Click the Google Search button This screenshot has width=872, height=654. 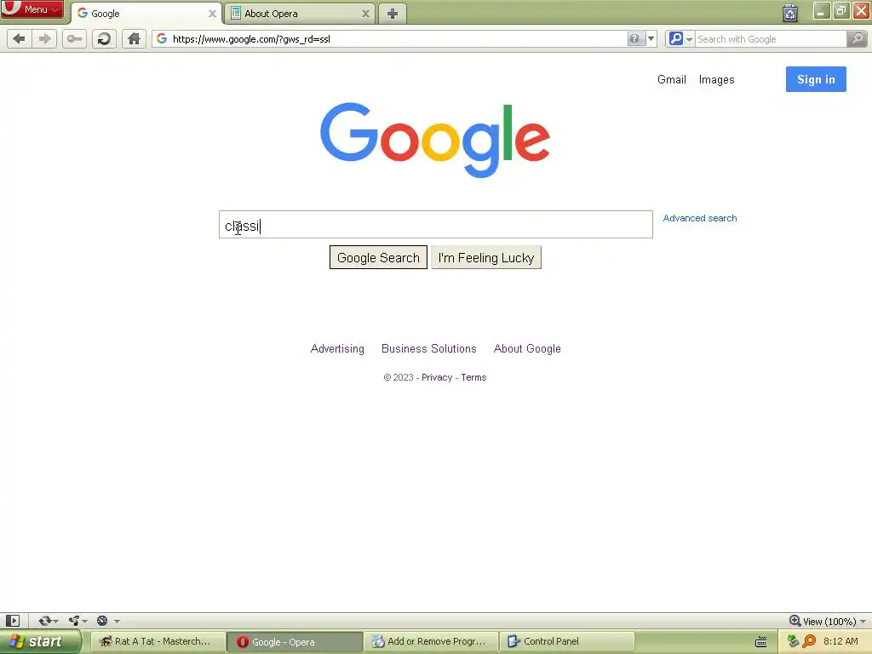click(378, 257)
